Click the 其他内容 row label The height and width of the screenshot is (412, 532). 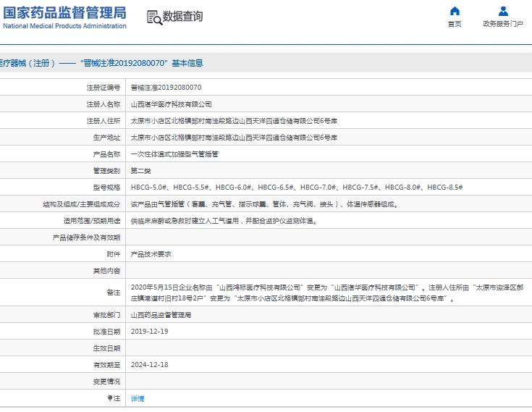[x=106, y=271]
